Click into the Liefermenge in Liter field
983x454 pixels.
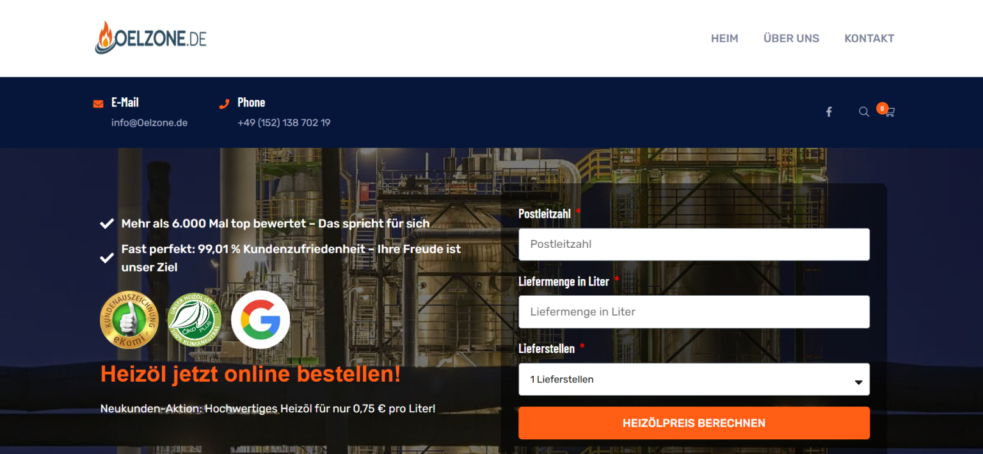point(694,312)
